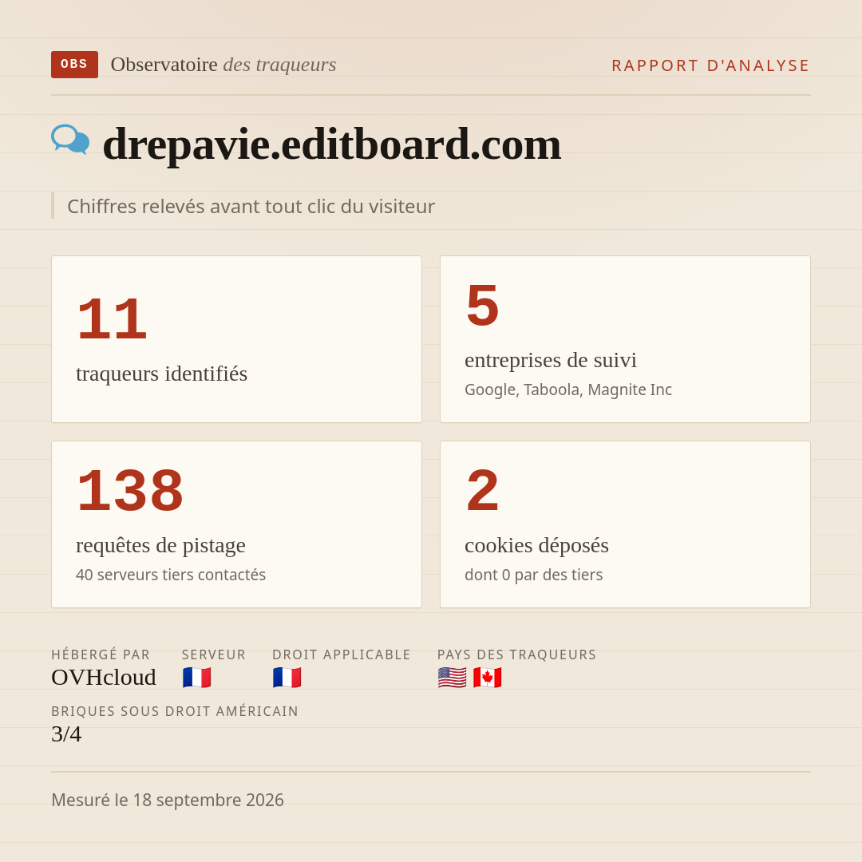Click 'Briques sous droit américain' label
Screen dimensions: 862x862
point(175,711)
